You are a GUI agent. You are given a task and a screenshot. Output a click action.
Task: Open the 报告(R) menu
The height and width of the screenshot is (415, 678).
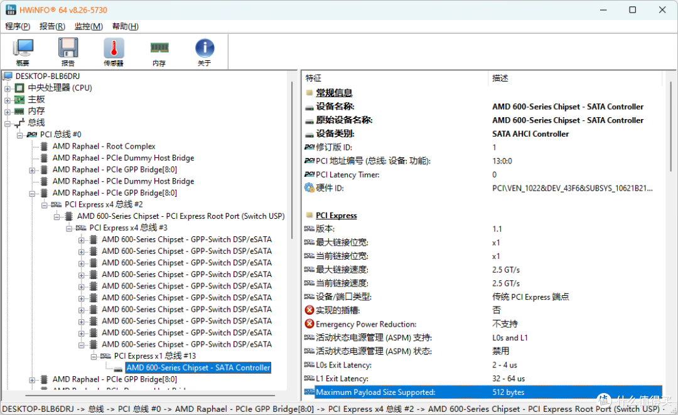pyautogui.click(x=52, y=26)
